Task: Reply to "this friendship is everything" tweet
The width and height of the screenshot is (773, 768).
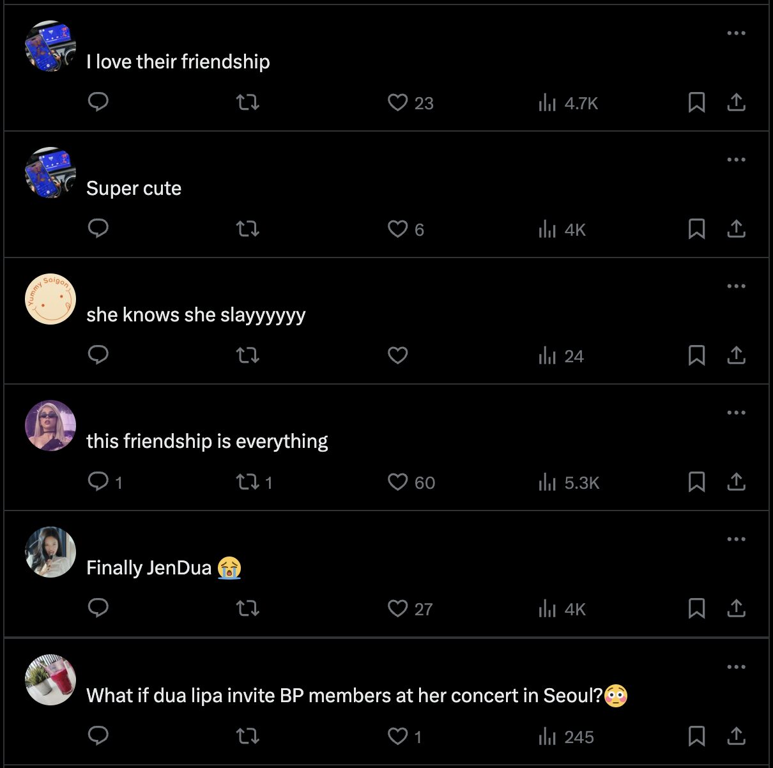Action: (98, 482)
